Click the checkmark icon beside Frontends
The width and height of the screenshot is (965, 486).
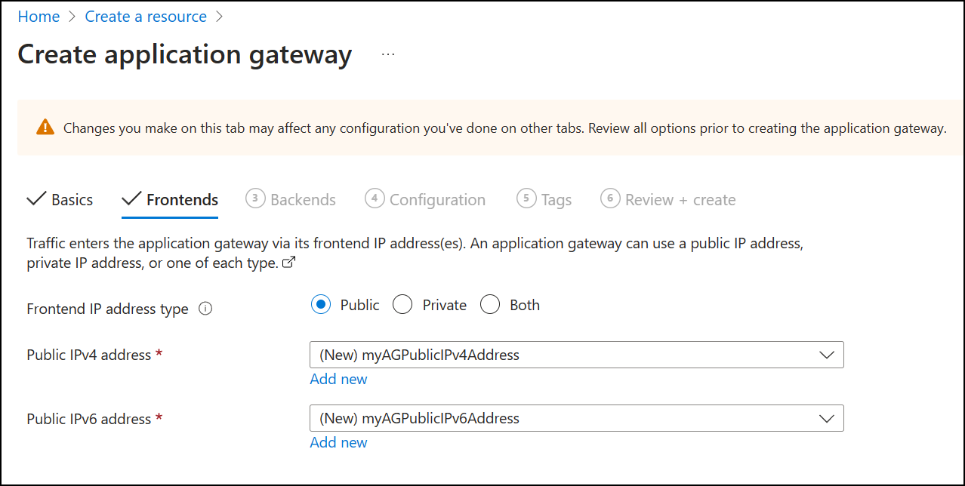point(130,199)
